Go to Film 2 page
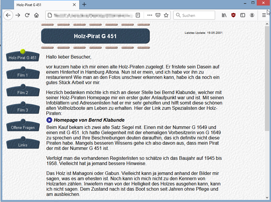271x202 pixels. pos(23,91)
